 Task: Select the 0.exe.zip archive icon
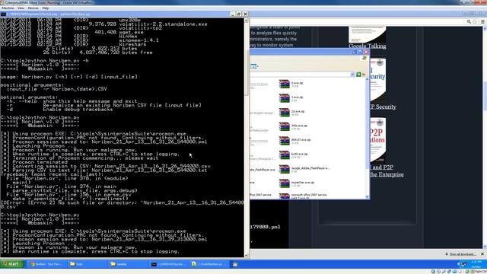pos(284,84)
